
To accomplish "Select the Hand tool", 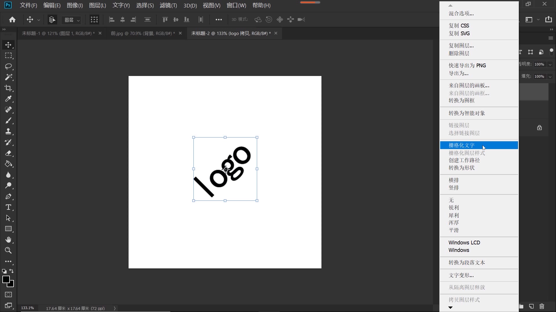I will [x=8, y=240].
